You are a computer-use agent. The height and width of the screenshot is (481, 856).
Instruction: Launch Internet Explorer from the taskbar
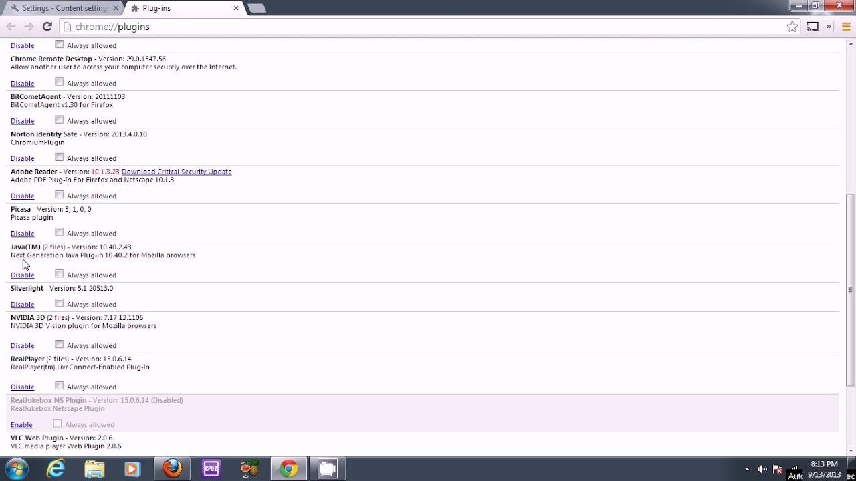[x=56, y=469]
